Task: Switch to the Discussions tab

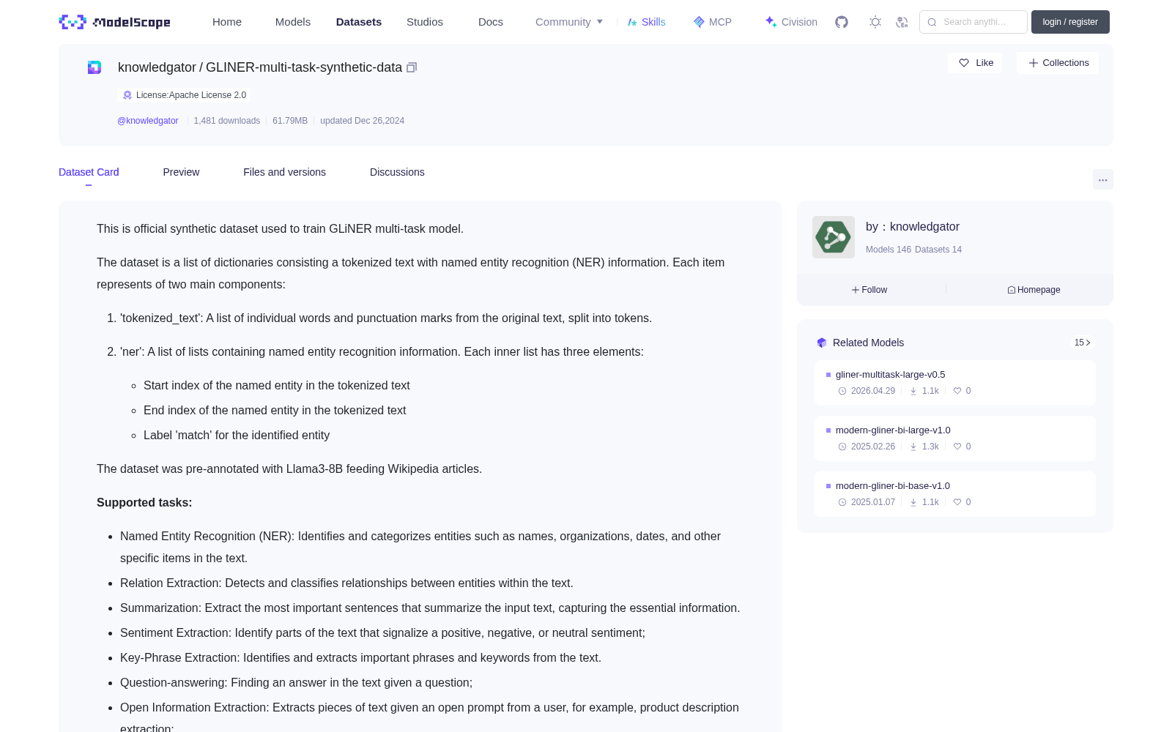Action: tap(397, 172)
